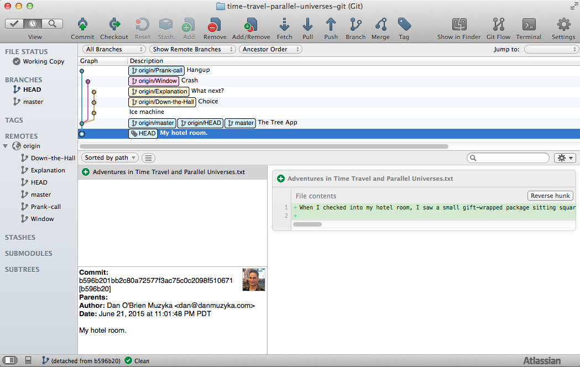Select the My hotel room commit
This screenshot has height=367, width=580.
pos(329,133)
